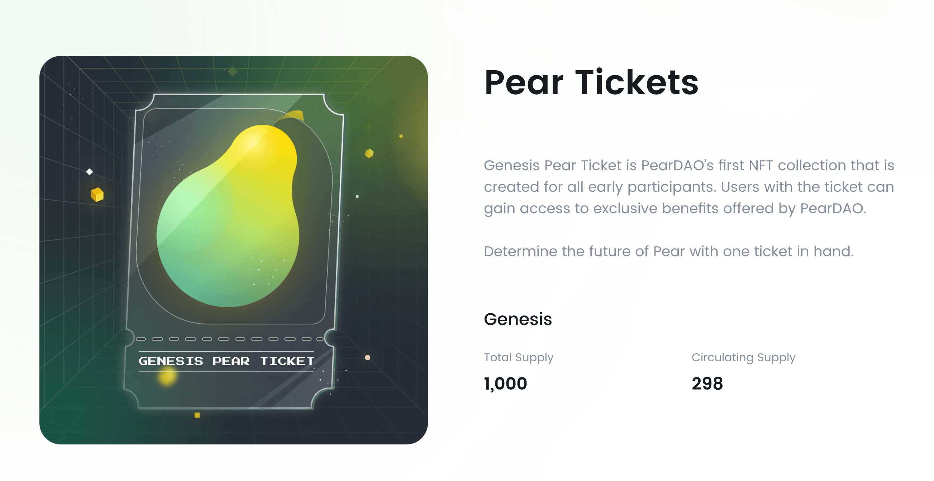Click the Circulating Supply label
The image size is (934, 481).
tap(743, 357)
